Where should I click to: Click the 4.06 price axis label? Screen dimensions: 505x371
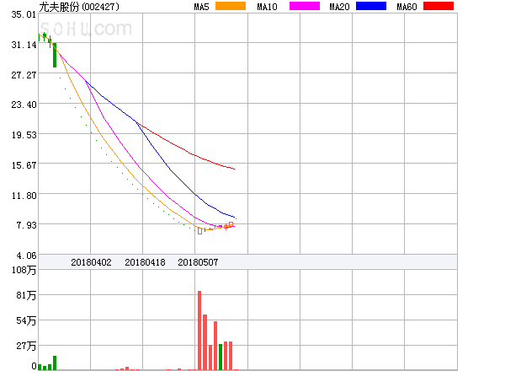tap(26, 255)
